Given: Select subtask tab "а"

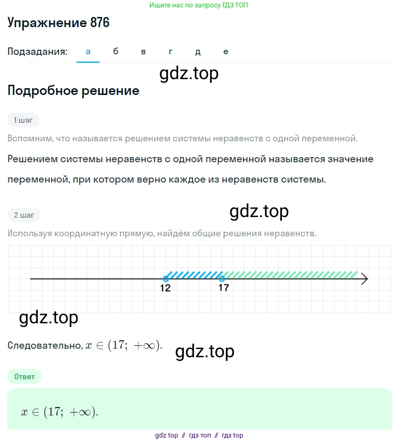Looking at the screenshot, I should pyautogui.click(x=88, y=51).
